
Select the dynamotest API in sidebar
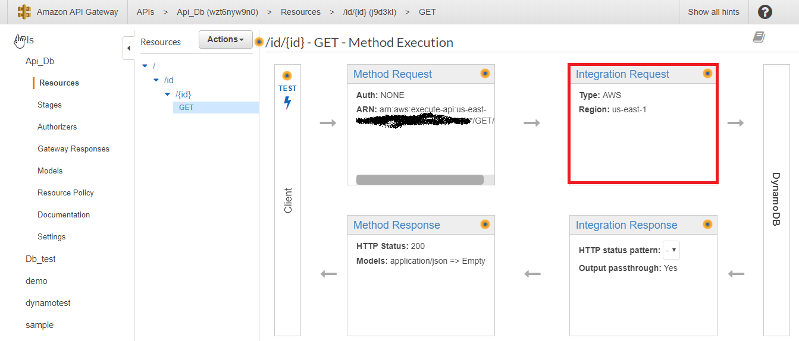click(48, 303)
